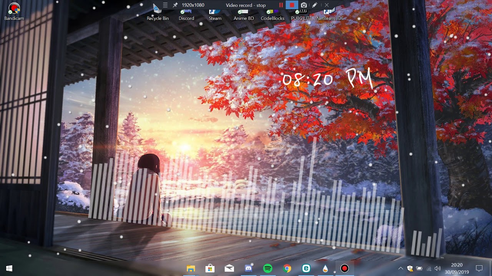Launch the PUBG LITE desktop shortcut

301,15
